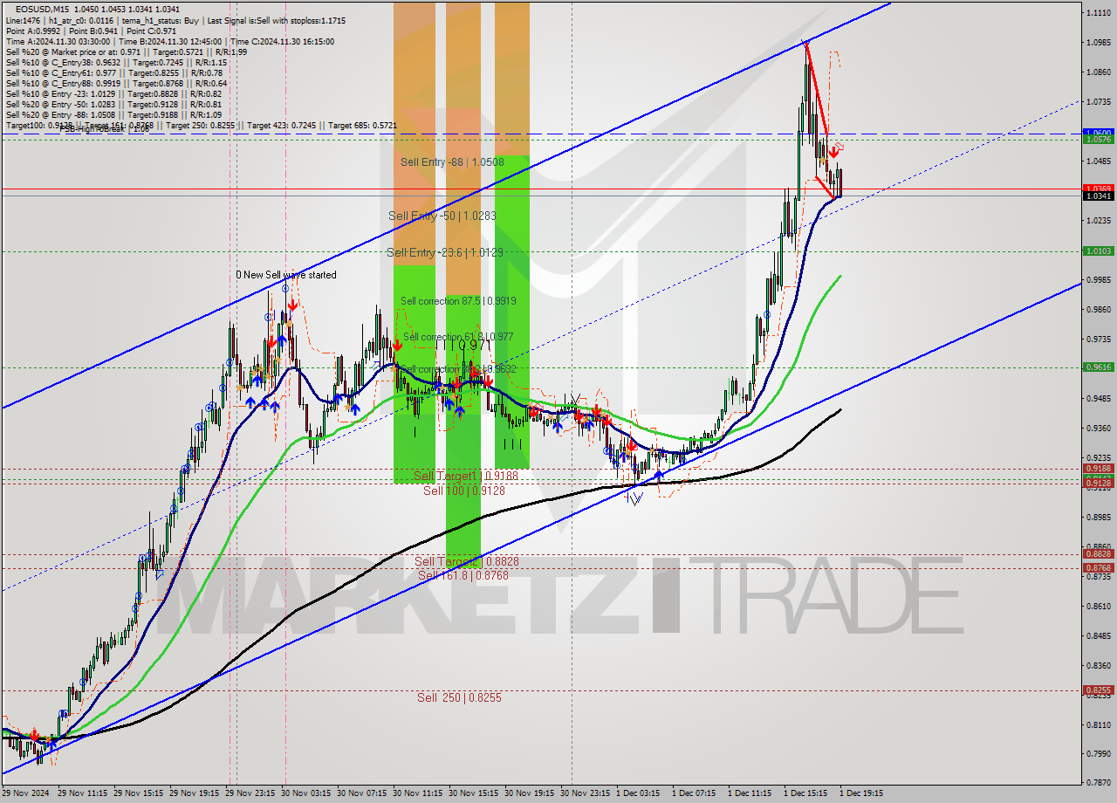Click the 'Target 423: 0.7245' text
1117x803 pixels.
(x=283, y=126)
